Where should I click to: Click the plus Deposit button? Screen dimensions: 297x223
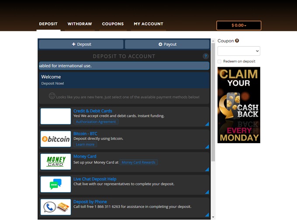pyautogui.click(x=81, y=45)
